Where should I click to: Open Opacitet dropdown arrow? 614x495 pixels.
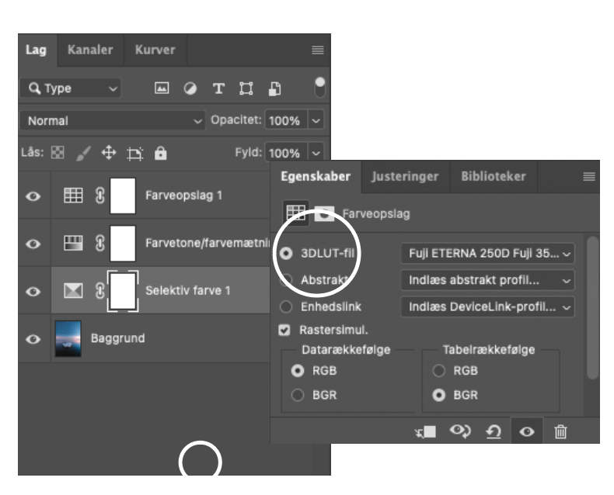pos(316,120)
